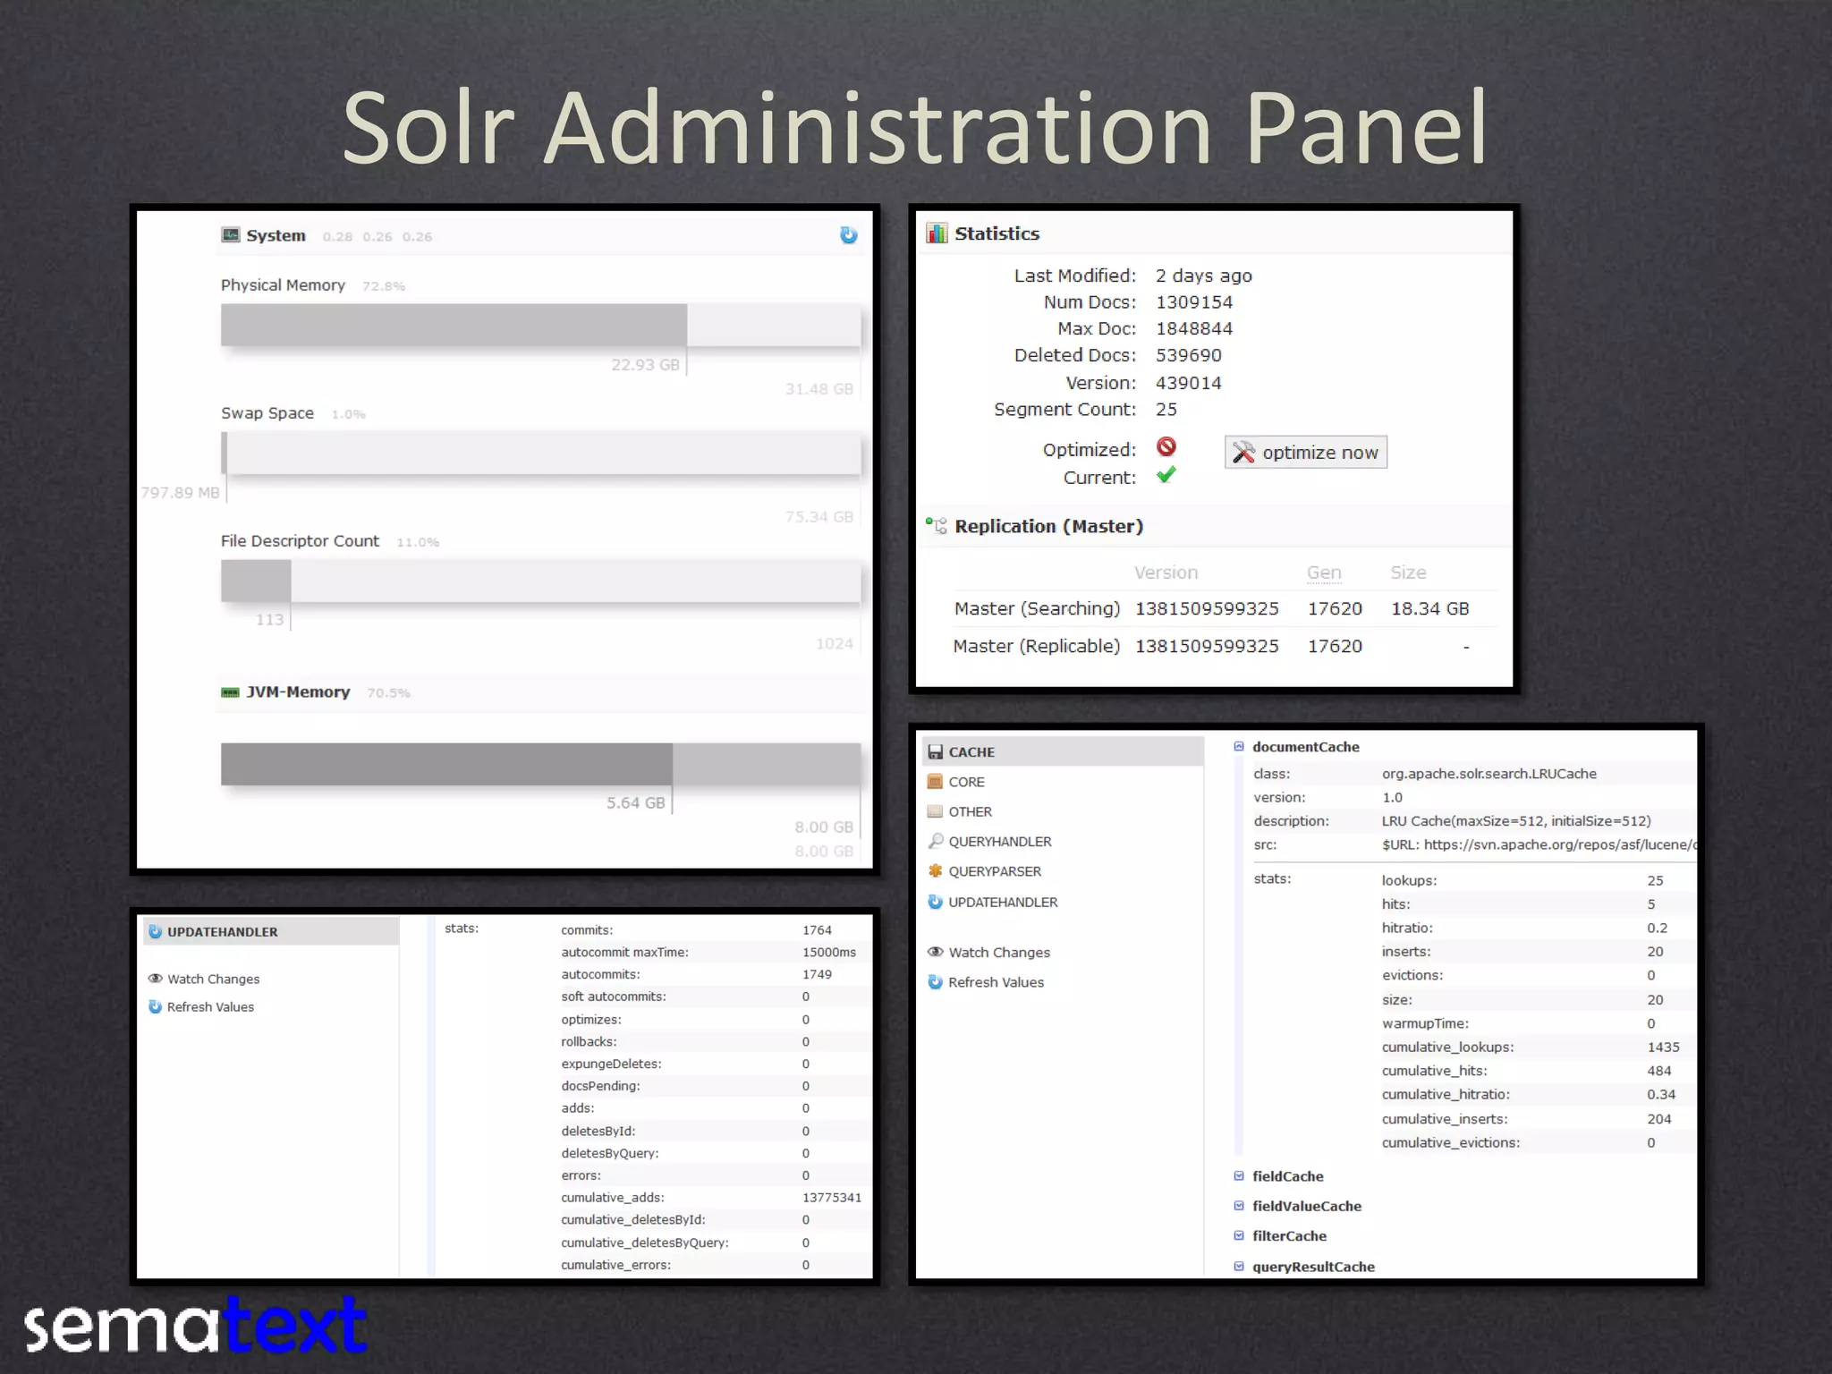Viewport: 1832px width, 1374px height.
Task: Click the Master (Replicable) row label
Action: (x=1037, y=646)
